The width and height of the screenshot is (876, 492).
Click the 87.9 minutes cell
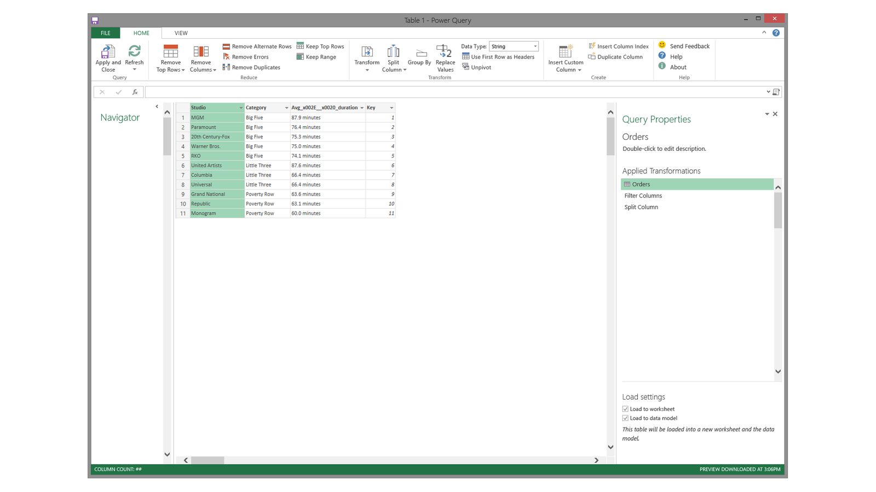point(327,118)
